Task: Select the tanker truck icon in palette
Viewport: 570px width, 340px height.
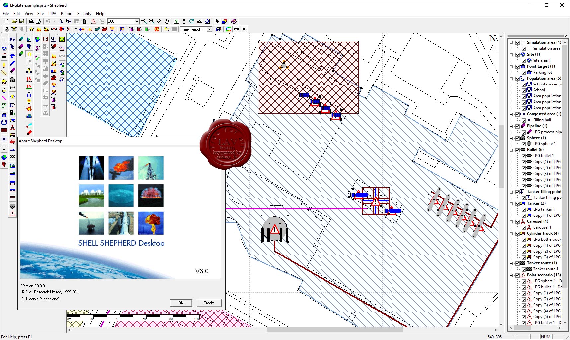Action: 12,120
